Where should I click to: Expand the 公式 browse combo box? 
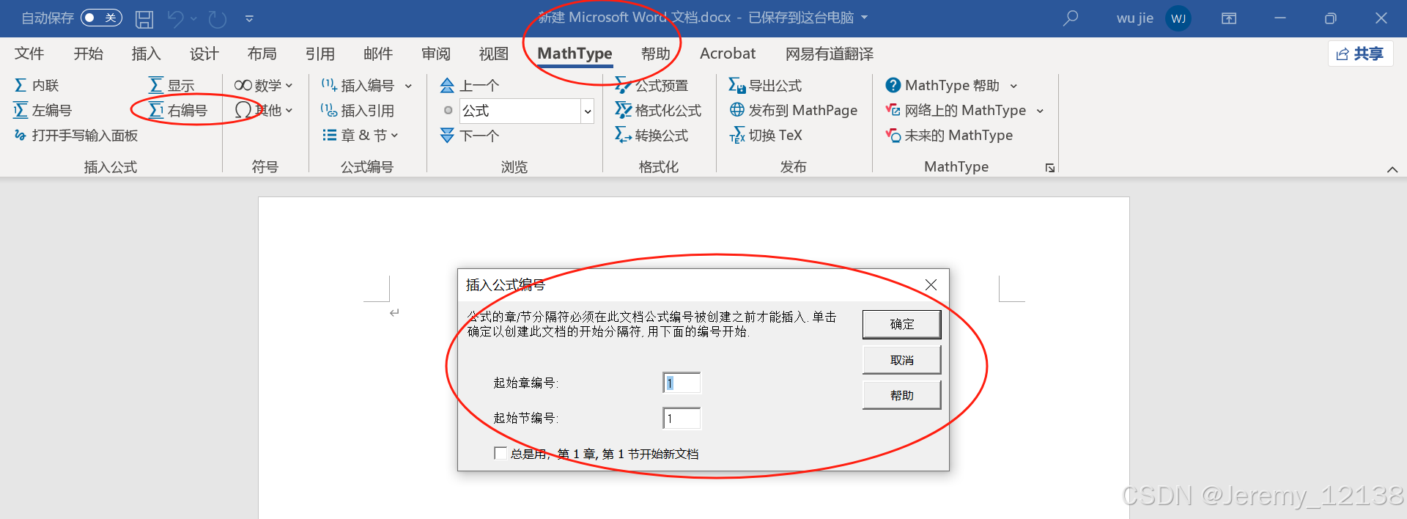tap(587, 111)
